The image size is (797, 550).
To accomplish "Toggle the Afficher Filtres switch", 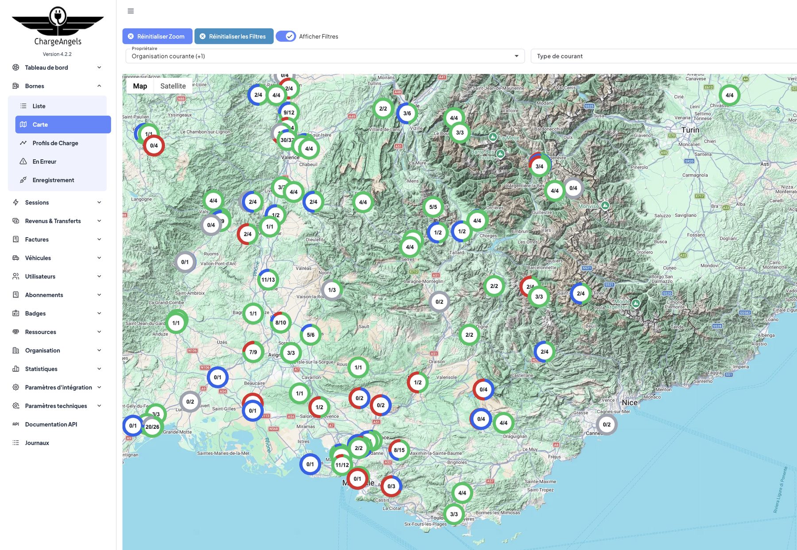I will tap(286, 36).
